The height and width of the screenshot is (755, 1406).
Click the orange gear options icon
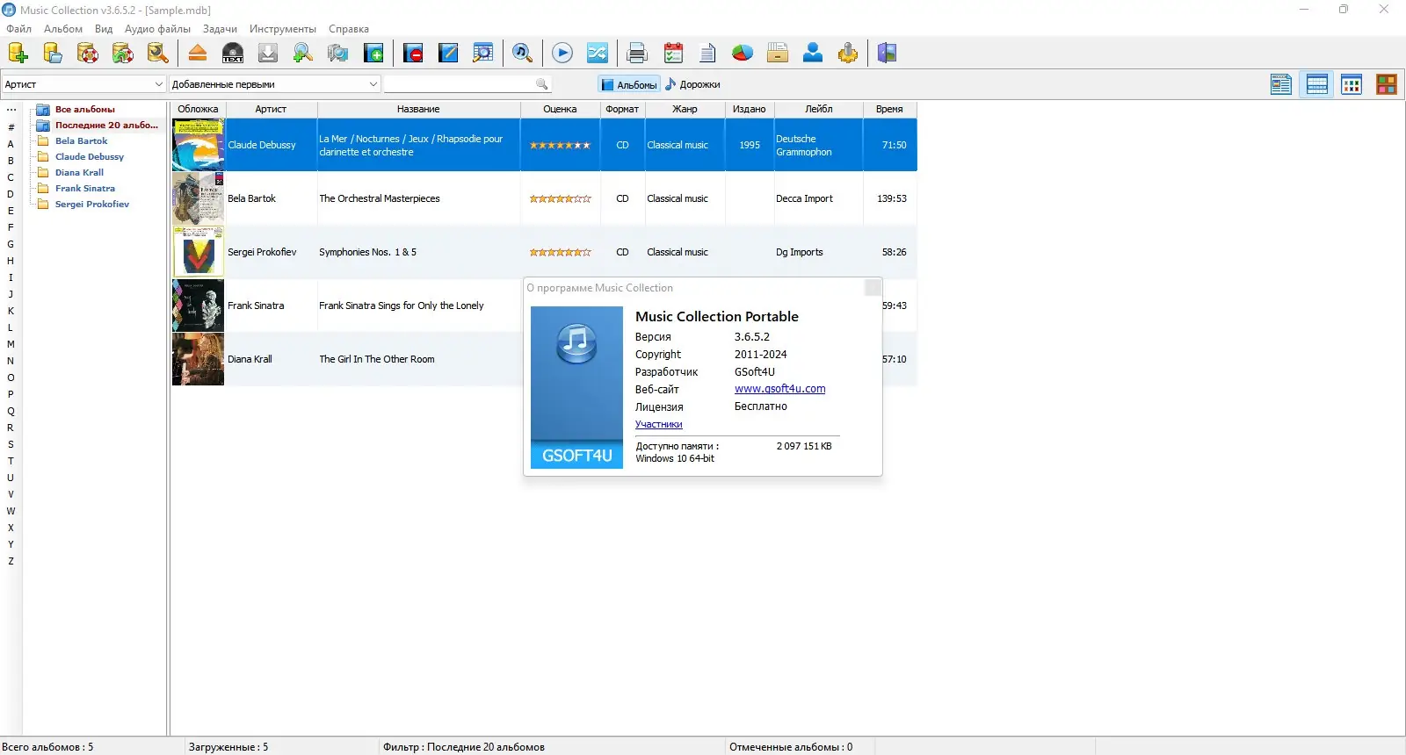tap(848, 53)
